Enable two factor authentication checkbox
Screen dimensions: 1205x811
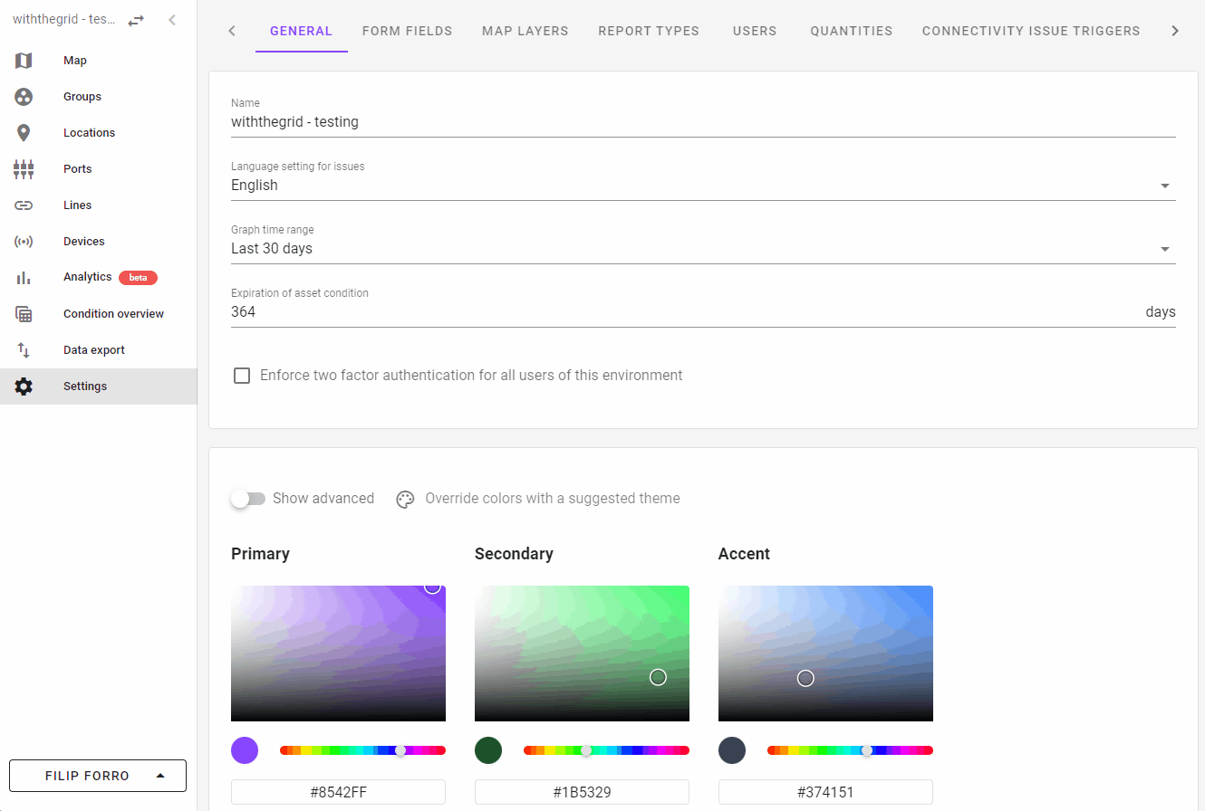coord(242,376)
